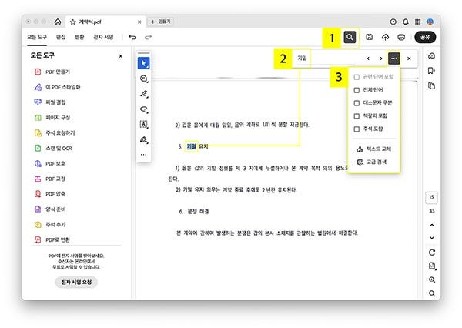The image size is (462, 328).
Task: Open the bookmarks panel icon on right rail
Action: pos(431,71)
